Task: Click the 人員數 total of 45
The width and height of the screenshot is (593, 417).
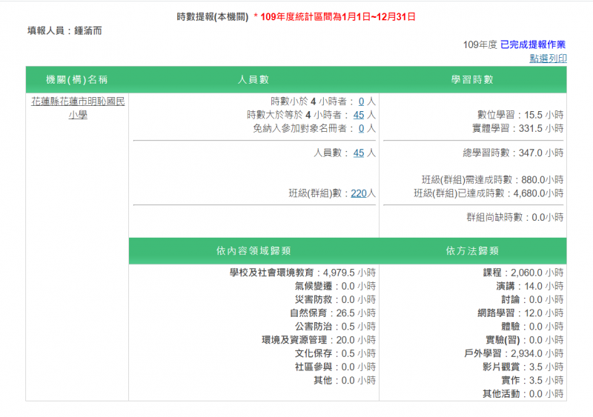Action: pos(359,153)
